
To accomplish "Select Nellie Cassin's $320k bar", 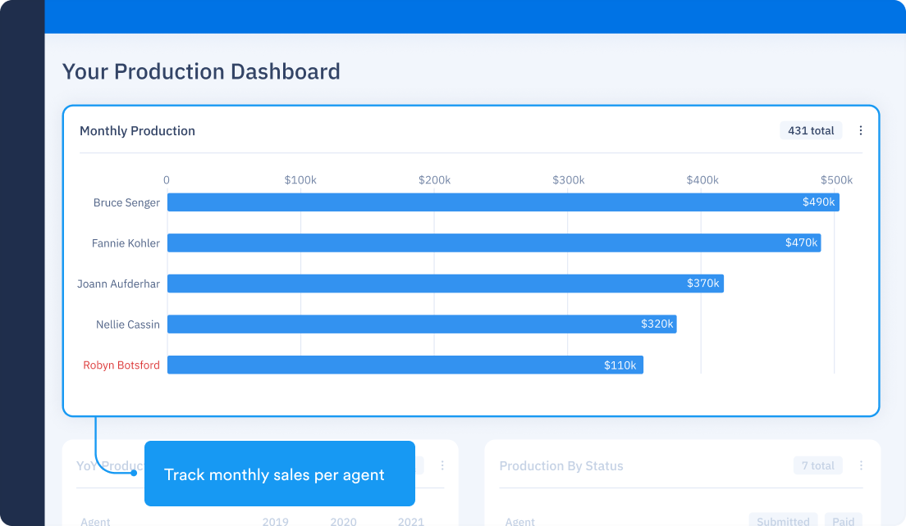I will pos(421,324).
